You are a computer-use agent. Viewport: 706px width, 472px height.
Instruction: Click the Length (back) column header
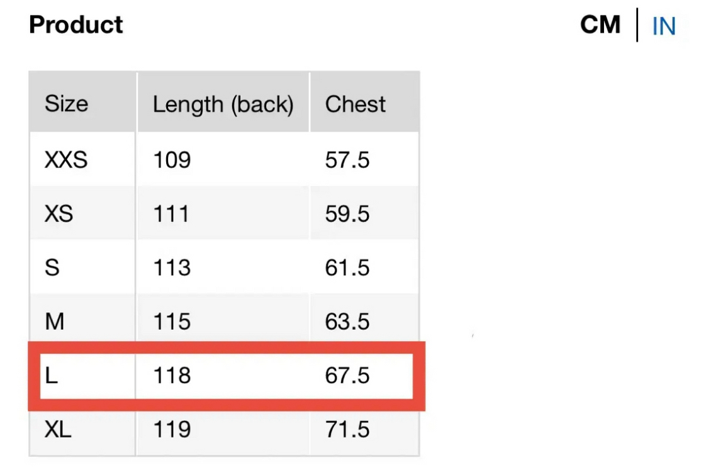[x=223, y=104]
